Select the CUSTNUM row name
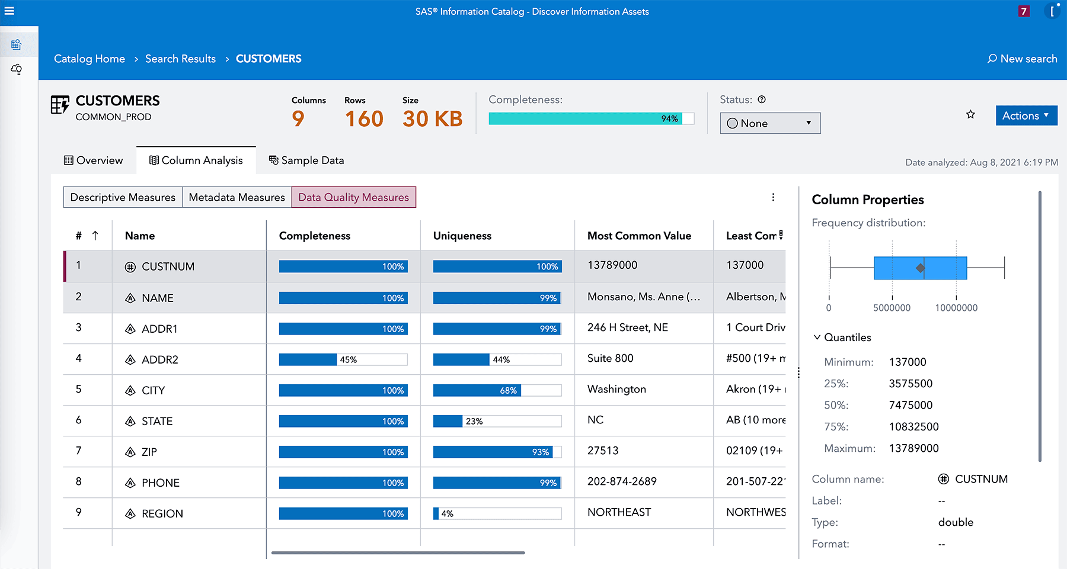The image size is (1067, 569). (x=168, y=266)
